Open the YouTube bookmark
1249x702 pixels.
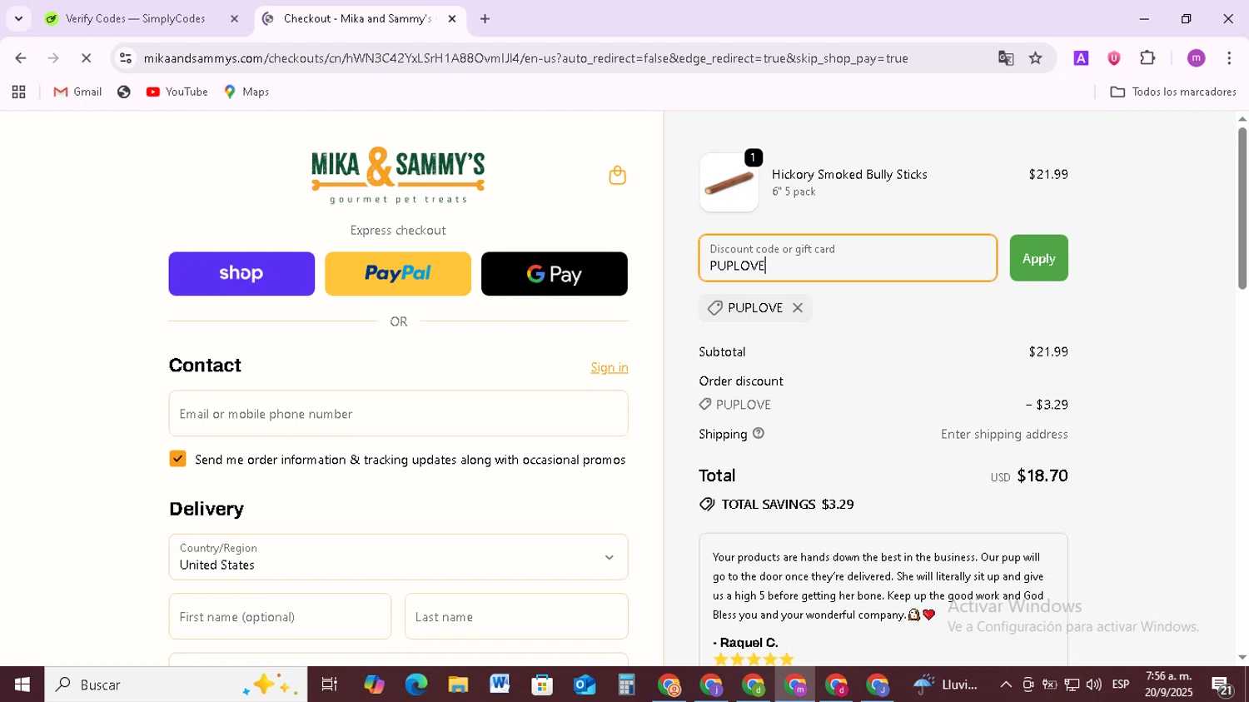pos(177,92)
